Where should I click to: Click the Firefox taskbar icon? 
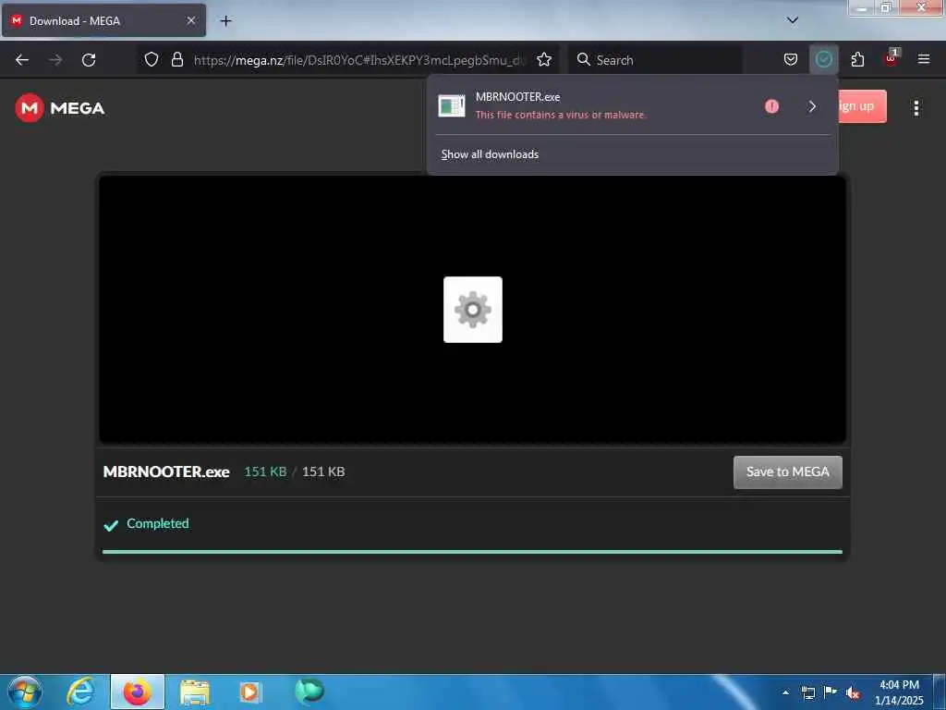click(x=138, y=692)
